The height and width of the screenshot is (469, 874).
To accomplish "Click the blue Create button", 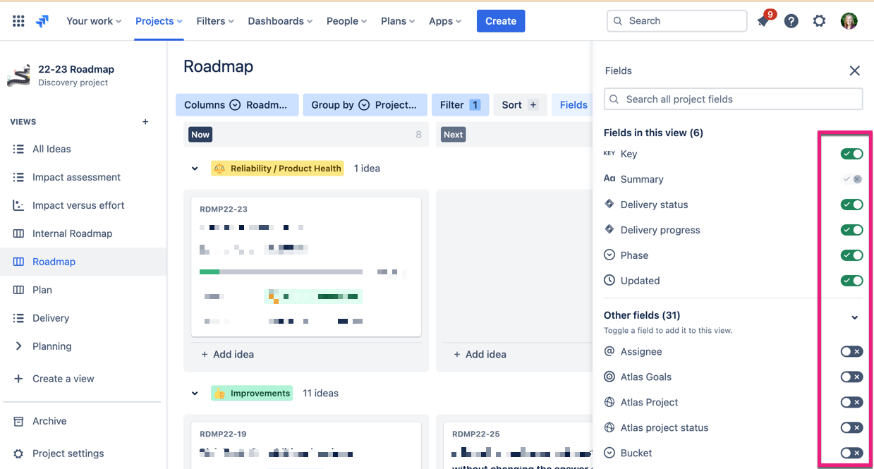I will (x=501, y=20).
